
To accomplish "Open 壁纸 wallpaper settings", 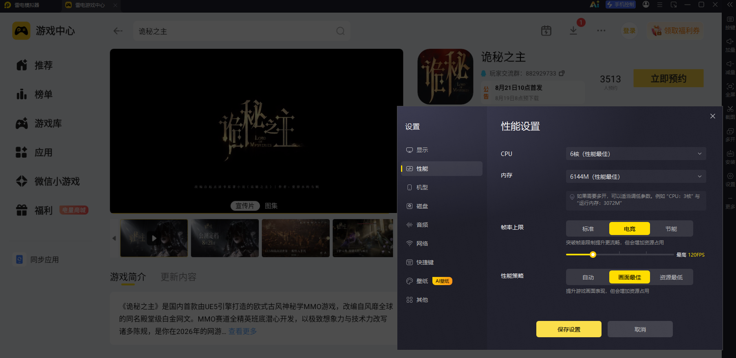I will (x=442, y=281).
